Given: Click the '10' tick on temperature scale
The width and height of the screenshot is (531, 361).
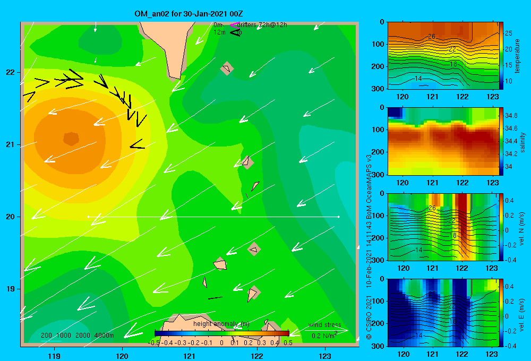Looking at the screenshot, I should [508, 81].
